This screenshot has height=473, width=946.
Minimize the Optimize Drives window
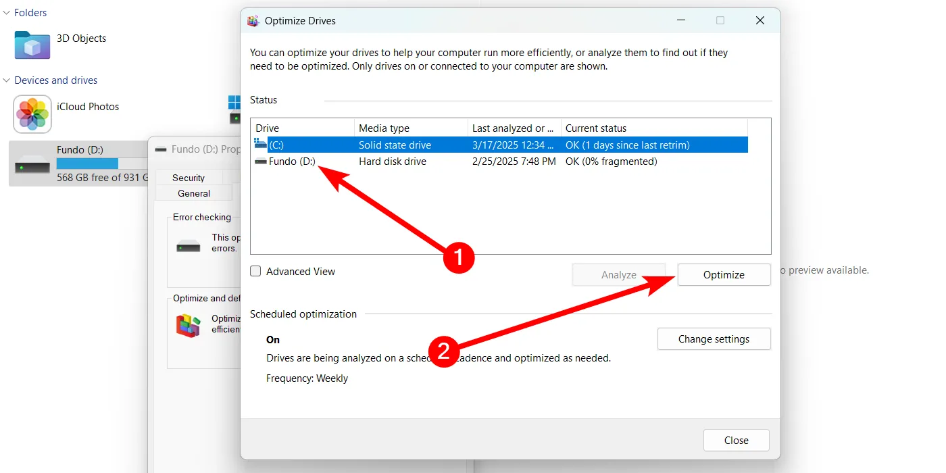[x=680, y=21]
